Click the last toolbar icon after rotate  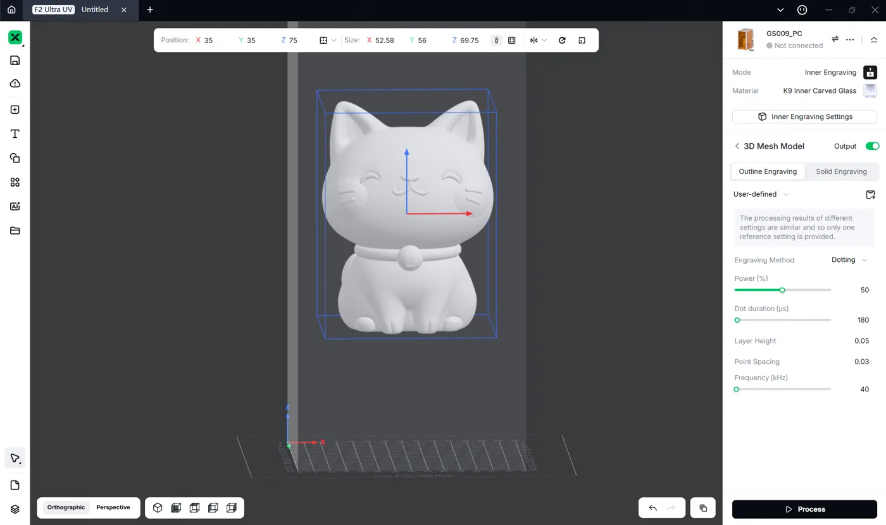pyautogui.click(x=582, y=40)
